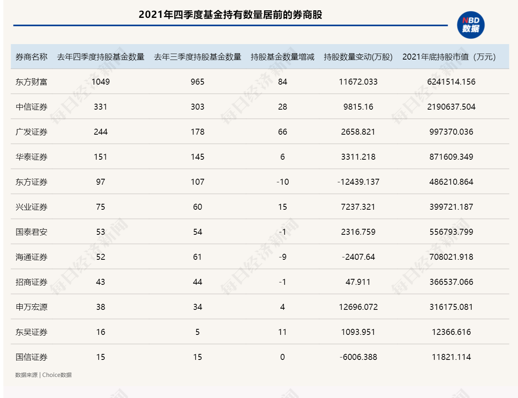Viewport: 518px width, 398px height.
Task: Click the value 61 for 海通证券
Action: point(197,257)
